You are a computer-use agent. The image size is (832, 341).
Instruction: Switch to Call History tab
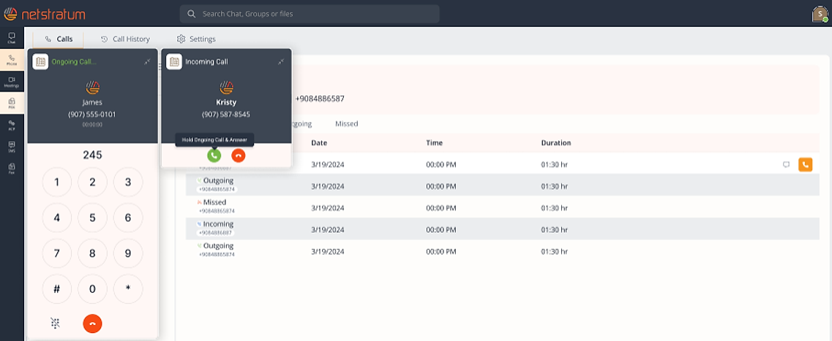pos(125,39)
